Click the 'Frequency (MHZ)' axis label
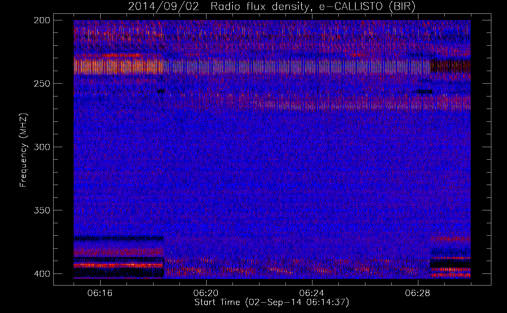The width and height of the screenshot is (507, 313). pyautogui.click(x=24, y=150)
